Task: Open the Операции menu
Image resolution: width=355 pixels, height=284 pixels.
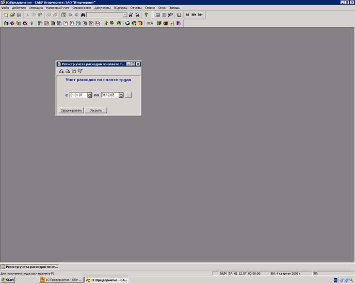Action: [36, 8]
